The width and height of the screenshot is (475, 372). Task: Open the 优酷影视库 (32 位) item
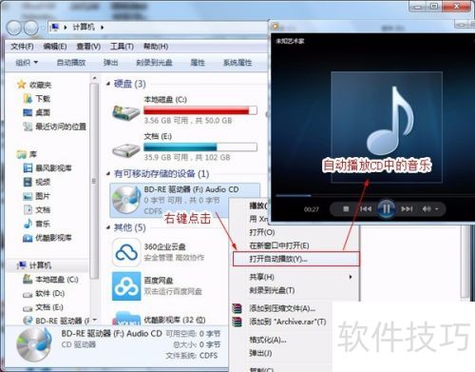175,320
